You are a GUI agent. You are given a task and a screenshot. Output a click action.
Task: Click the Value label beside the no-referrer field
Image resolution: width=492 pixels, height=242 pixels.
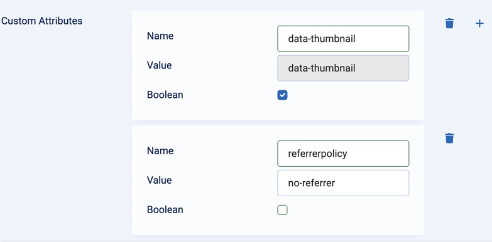pos(159,181)
